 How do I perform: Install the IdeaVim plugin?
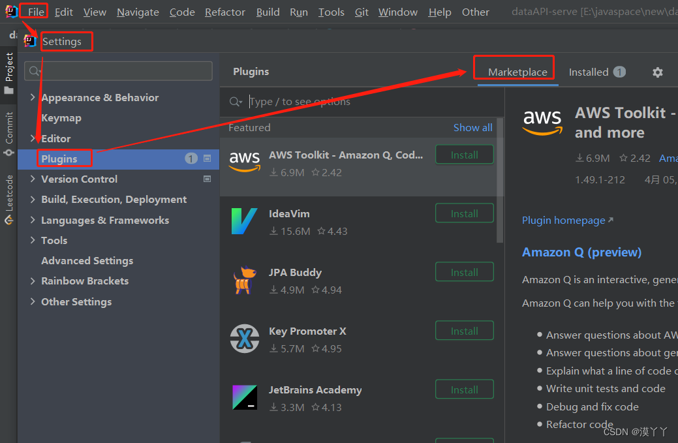coord(465,213)
